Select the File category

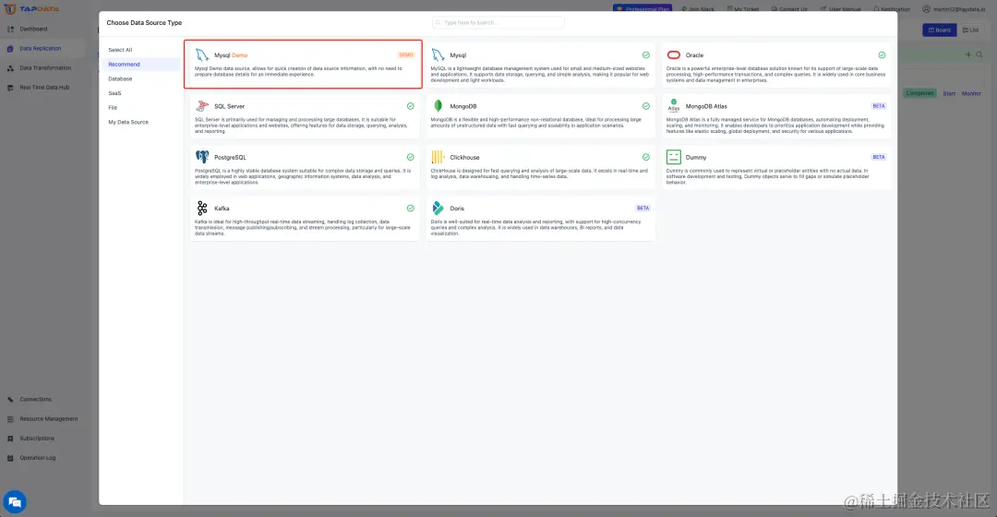click(113, 107)
